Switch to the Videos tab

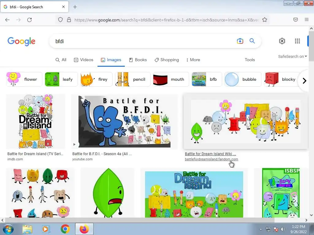83,60
